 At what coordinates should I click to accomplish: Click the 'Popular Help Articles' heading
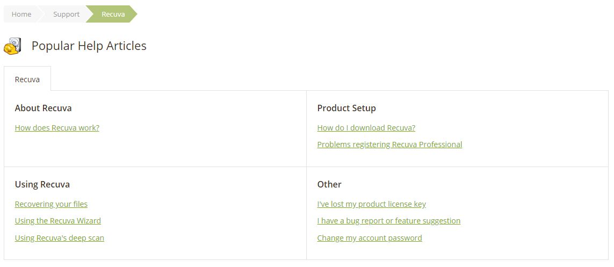(x=89, y=46)
